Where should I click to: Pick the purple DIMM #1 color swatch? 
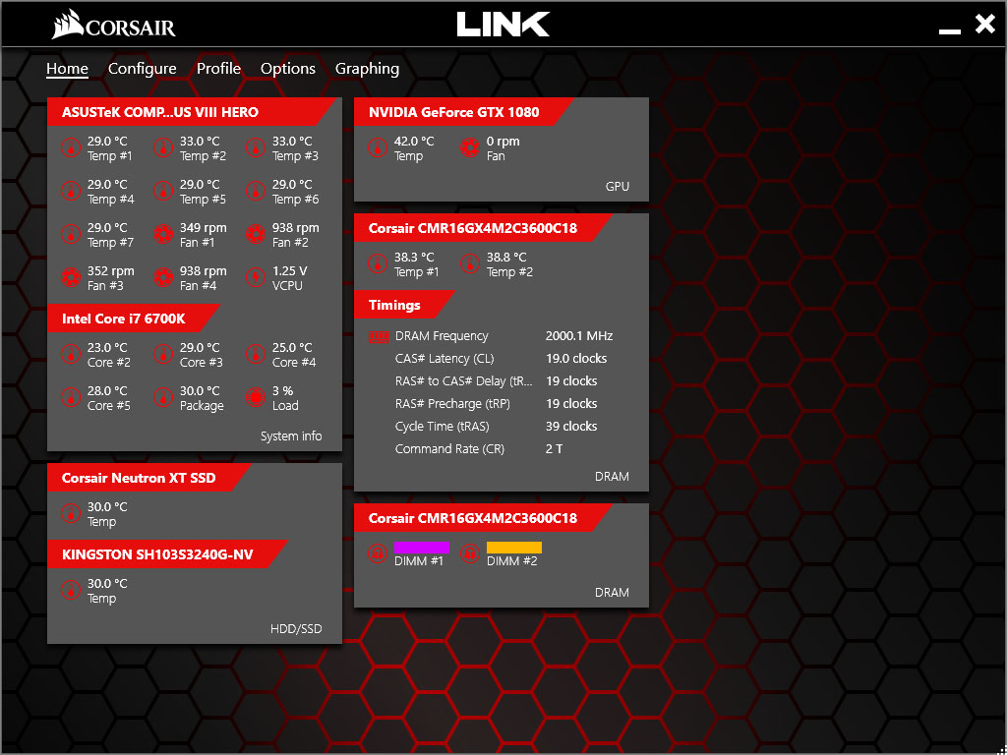click(x=421, y=548)
